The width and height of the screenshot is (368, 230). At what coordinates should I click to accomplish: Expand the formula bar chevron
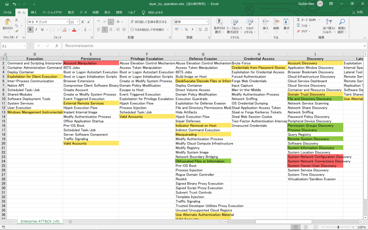pos(365,46)
